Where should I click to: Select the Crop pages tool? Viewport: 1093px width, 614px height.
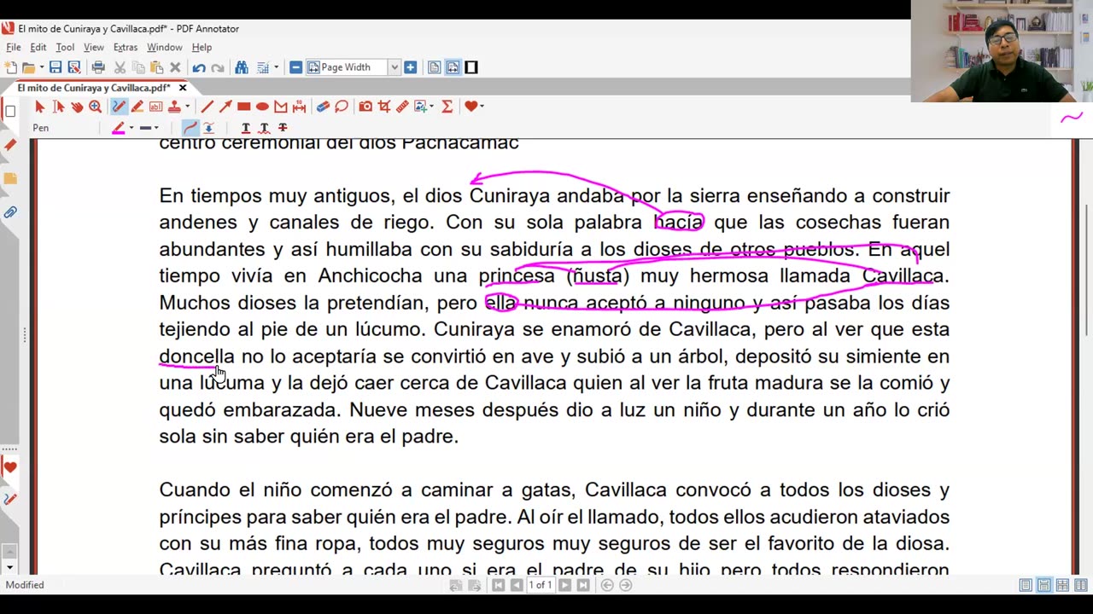tap(384, 107)
